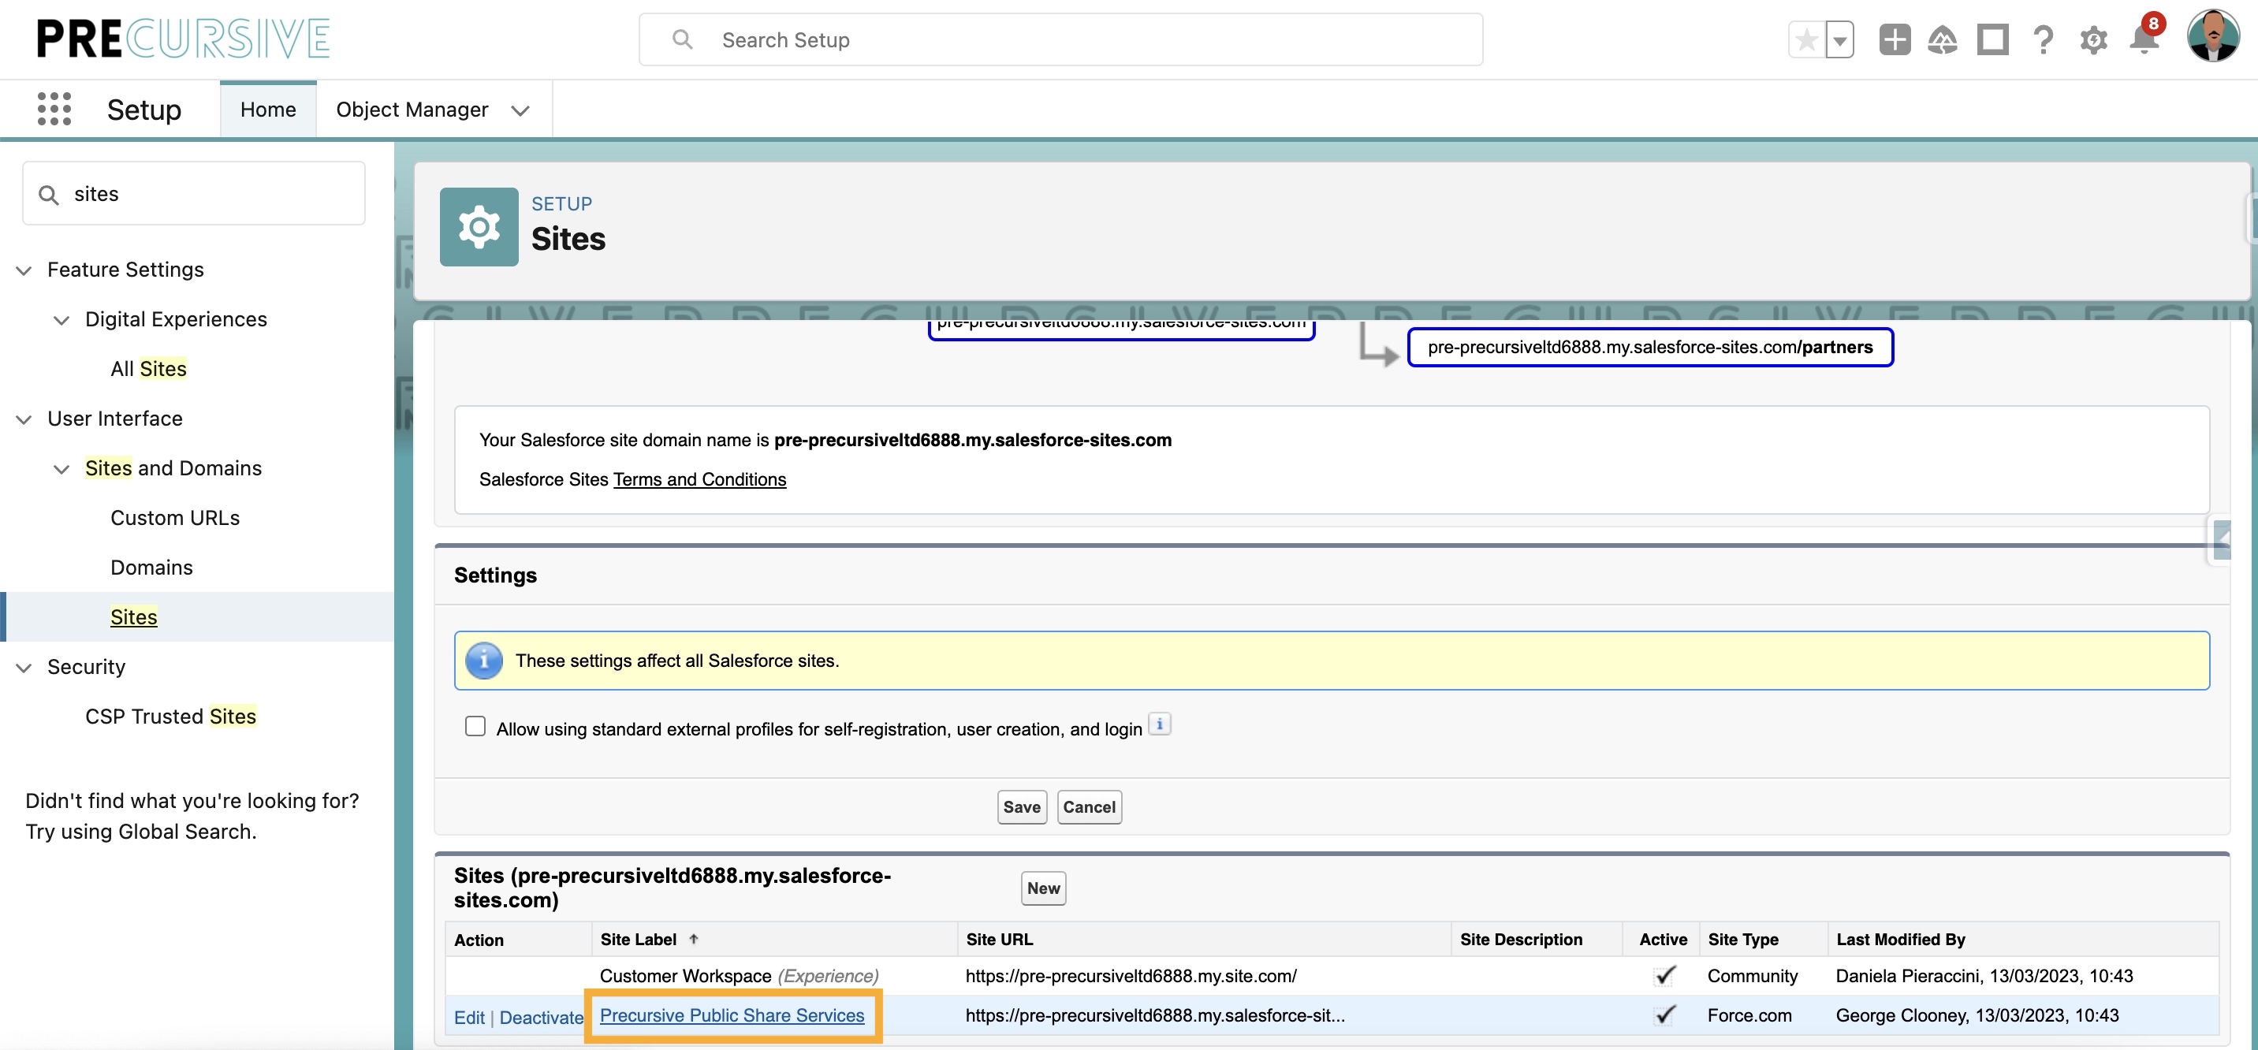Open Global Actions with the plus icon
The image size is (2258, 1050).
coord(1895,39)
